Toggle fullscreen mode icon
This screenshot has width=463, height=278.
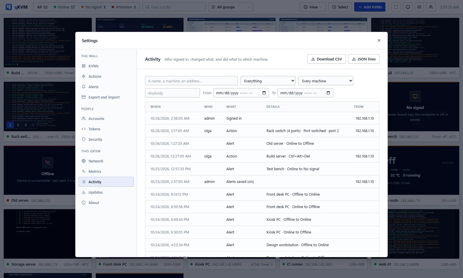coord(396,7)
